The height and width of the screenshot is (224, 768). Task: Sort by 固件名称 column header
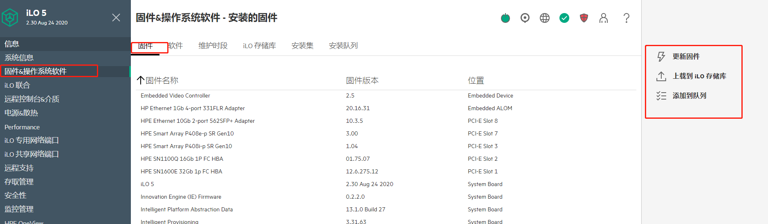coord(162,80)
